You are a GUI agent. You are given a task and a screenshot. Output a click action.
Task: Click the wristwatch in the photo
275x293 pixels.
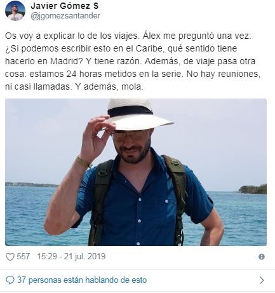[83, 162]
